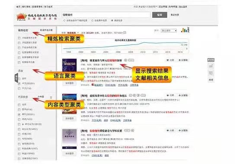Image resolution: width=237 pixels, height=164 pixels.
Task: Click the publication trend line chart
Action: pyautogui.click(x=125, y=46)
